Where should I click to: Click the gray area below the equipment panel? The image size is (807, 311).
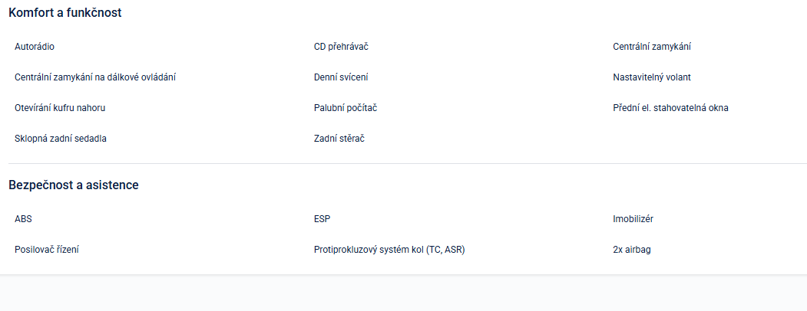pyautogui.click(x=403, y=293)
